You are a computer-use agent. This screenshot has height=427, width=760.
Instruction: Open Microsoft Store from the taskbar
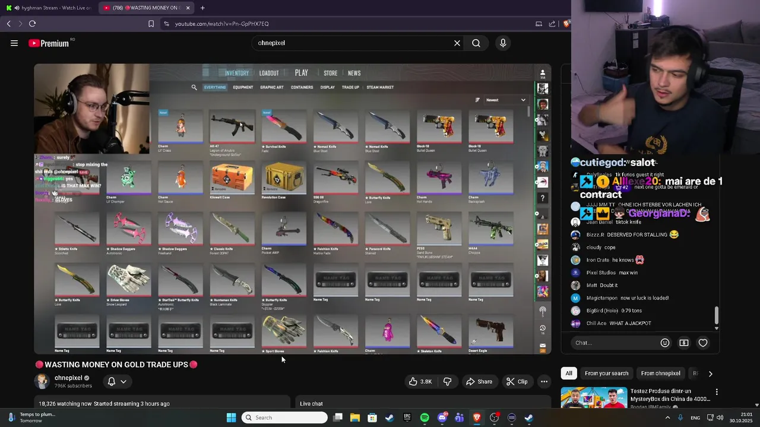coord(372,418)
